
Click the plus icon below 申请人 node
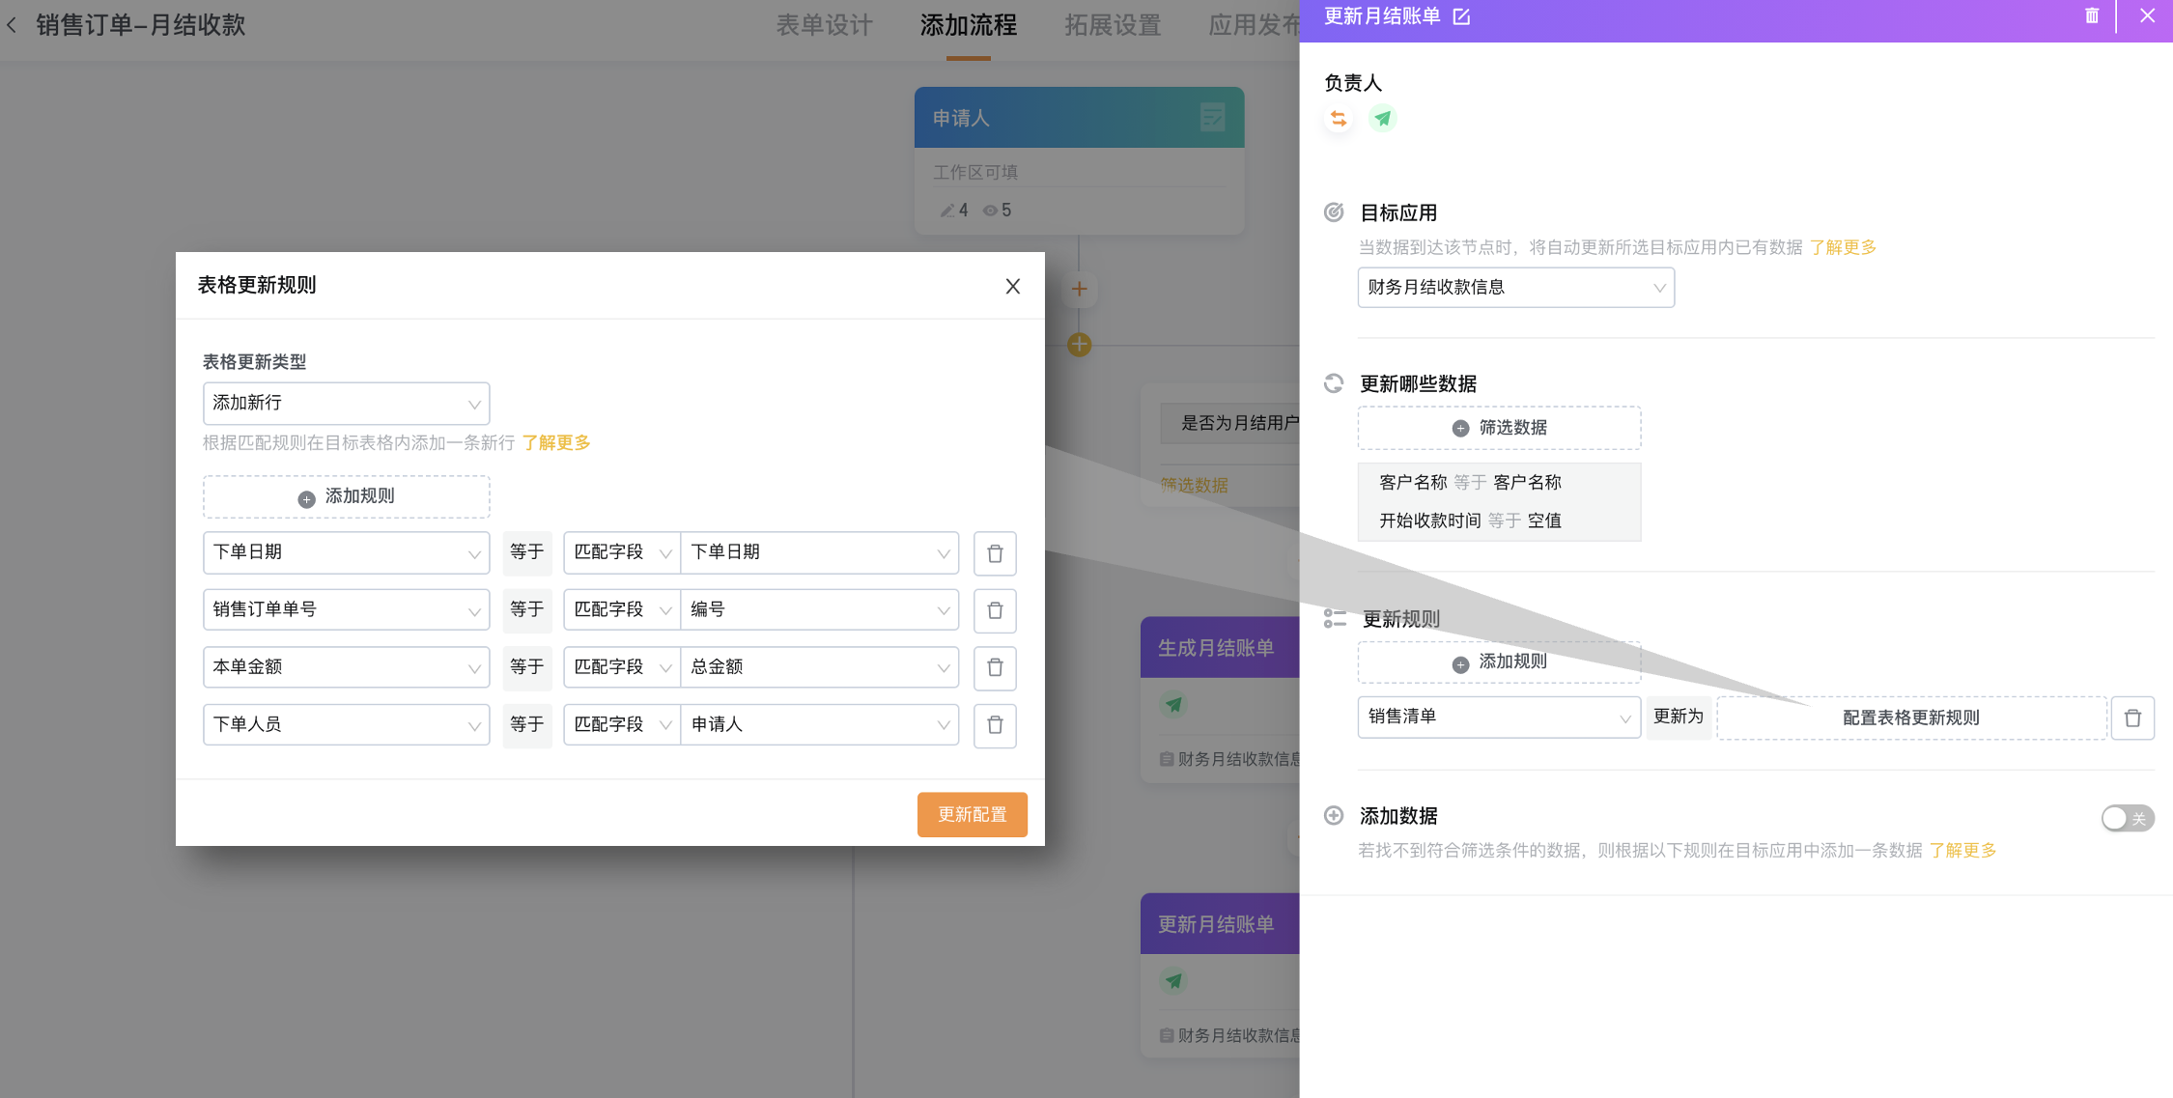coord(1080,289)
